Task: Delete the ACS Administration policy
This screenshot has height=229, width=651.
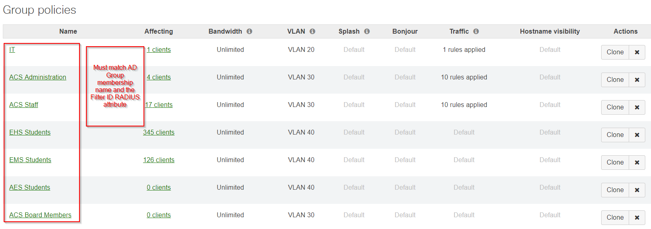Action: 637,80
